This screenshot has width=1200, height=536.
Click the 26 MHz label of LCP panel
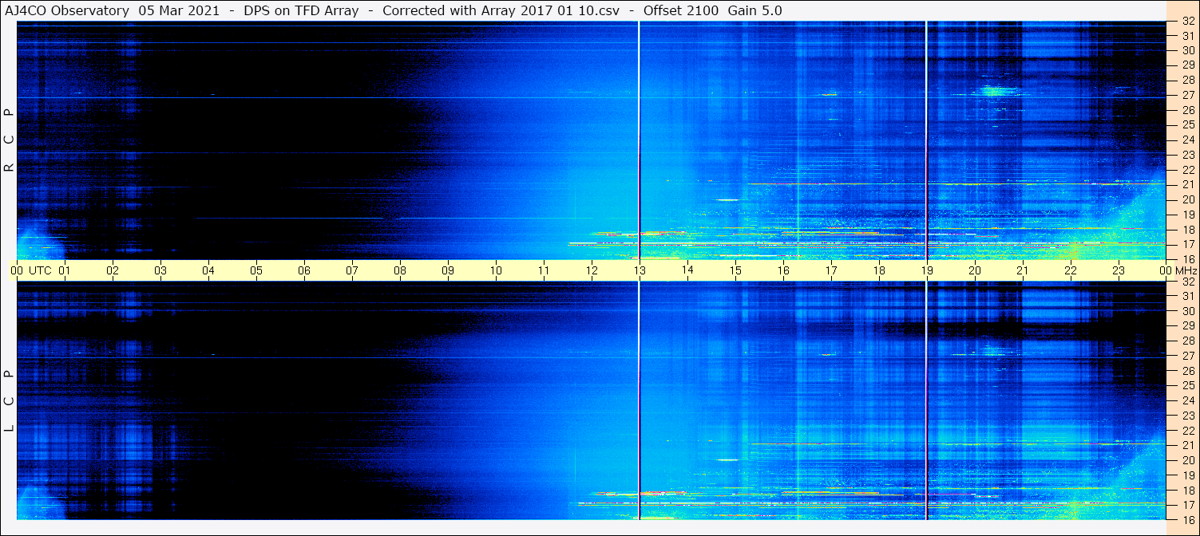coord(1187,371)
